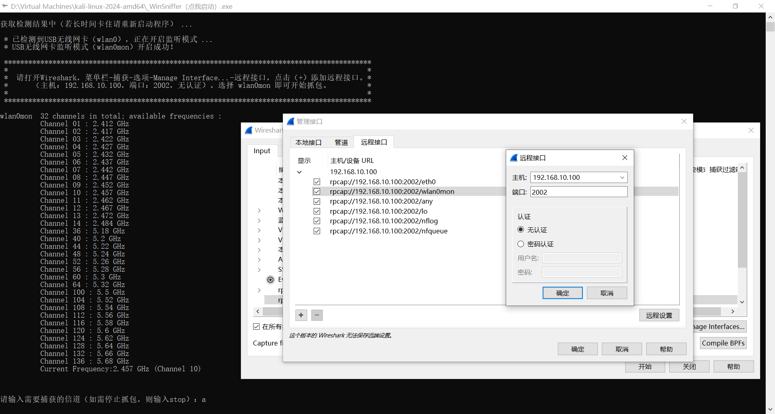Toggle checkbox for rpcap nfqueue interface
The width and height of the screenshot is (775, 414).
[317, 231]
